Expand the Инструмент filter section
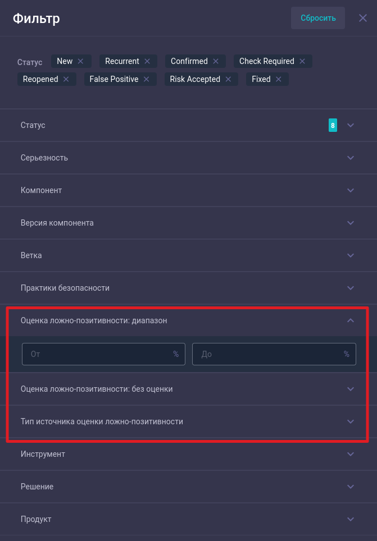 pos(351,454)
